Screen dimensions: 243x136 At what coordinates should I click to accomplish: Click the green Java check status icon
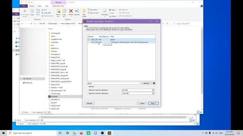pyautogui.click(x=154, y=83)
